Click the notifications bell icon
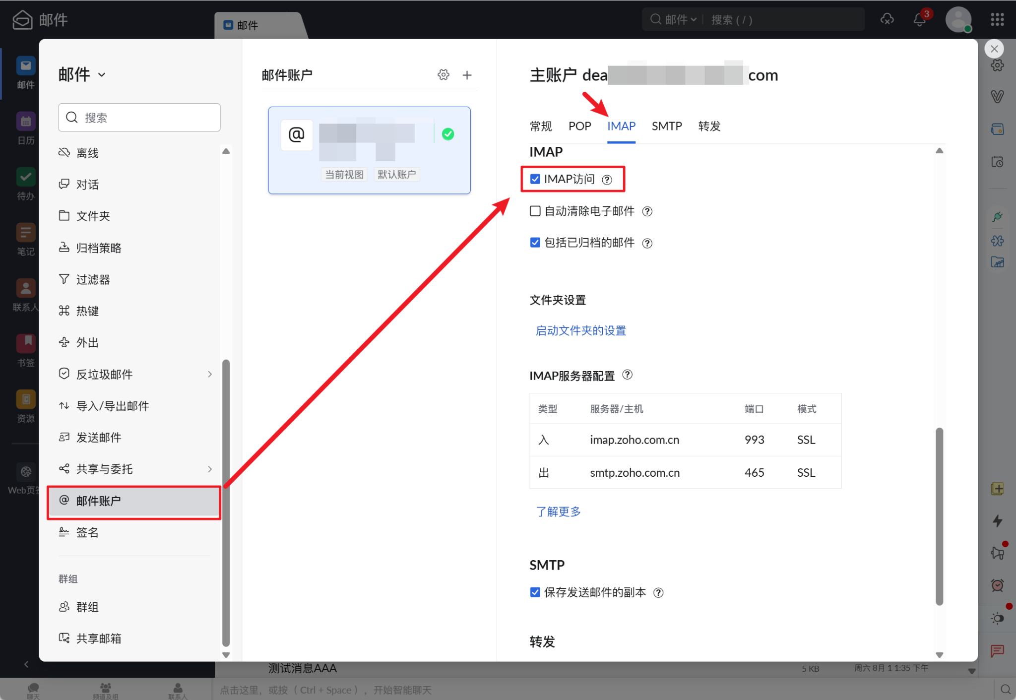Viewport: 1016px width, 700px height. 919,20
